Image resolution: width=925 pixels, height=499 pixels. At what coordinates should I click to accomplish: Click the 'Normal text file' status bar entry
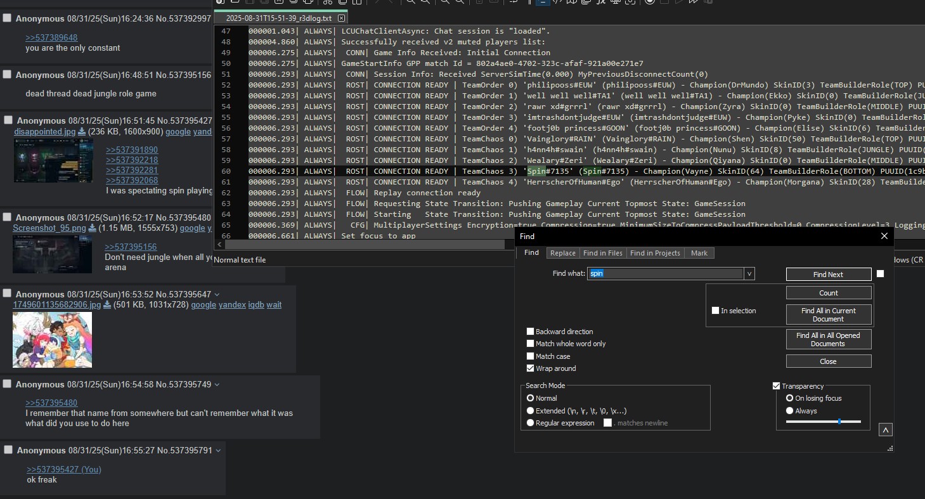coord(240,260)
